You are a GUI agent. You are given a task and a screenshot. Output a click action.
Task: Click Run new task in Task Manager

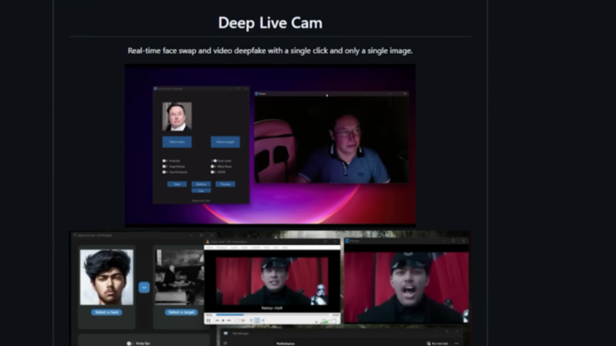[x=436, y=343]
